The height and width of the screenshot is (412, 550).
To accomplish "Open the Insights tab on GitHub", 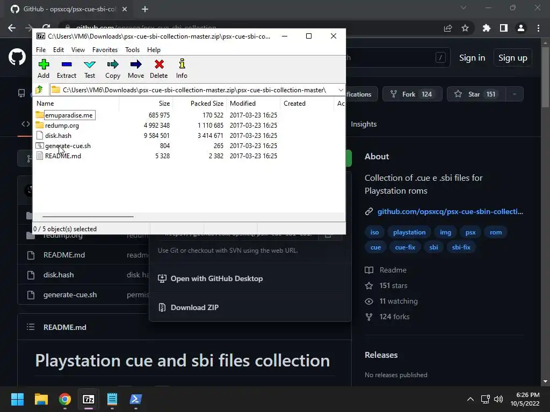I will [364, 124].
